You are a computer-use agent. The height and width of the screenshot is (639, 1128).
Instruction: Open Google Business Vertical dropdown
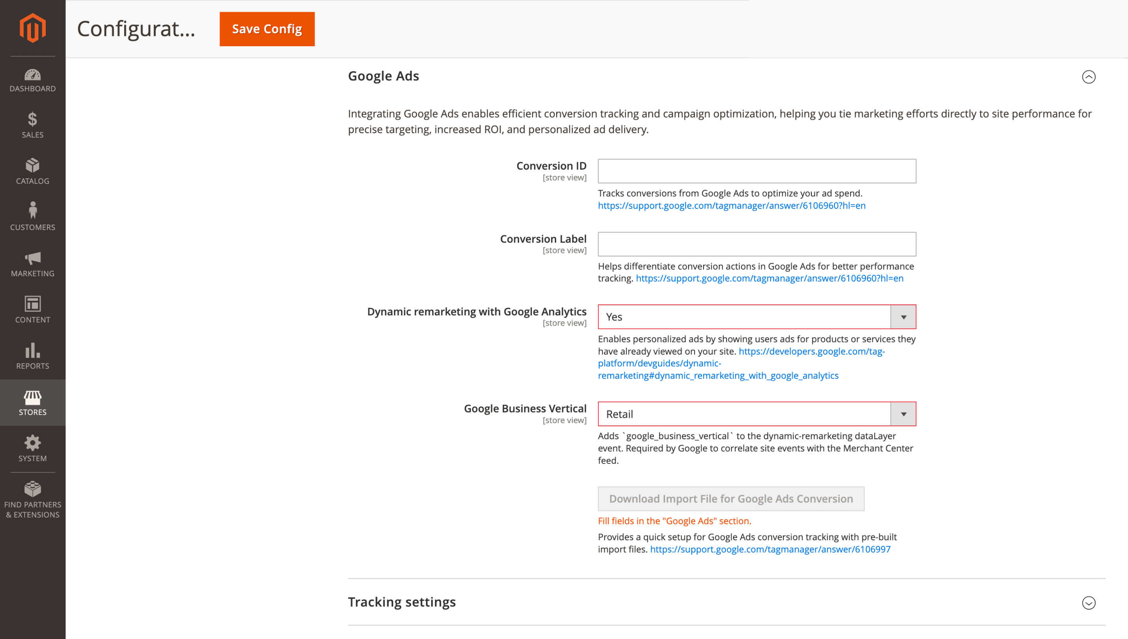point(757,414)
